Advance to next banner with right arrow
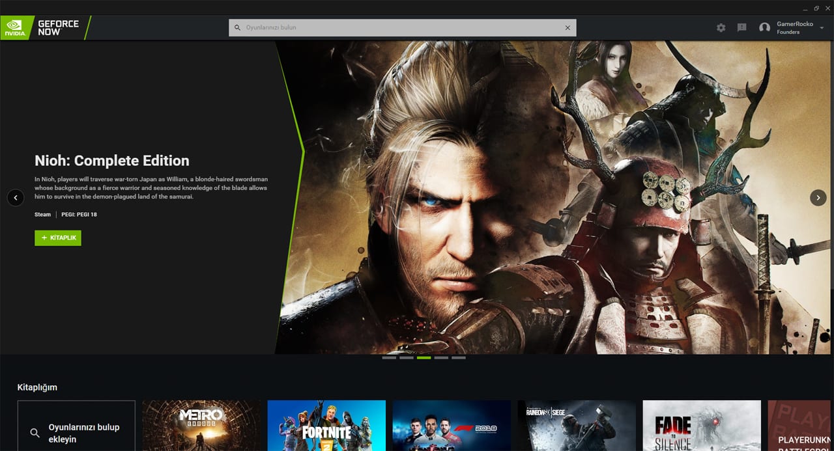834x451 pixels. coord(818,198)
